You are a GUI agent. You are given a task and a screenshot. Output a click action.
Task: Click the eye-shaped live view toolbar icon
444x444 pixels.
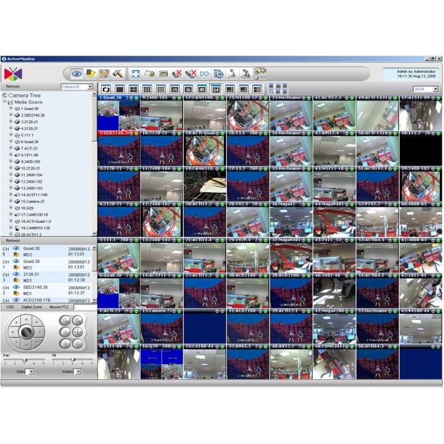(77, 73)
